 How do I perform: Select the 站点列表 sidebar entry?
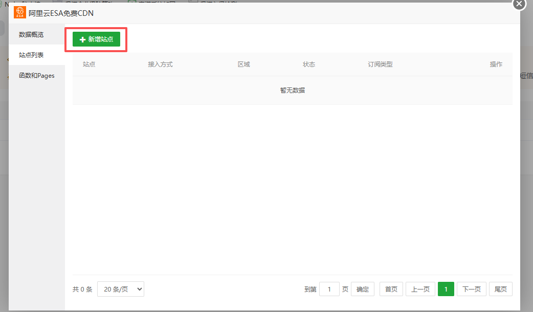click(33, 55)
